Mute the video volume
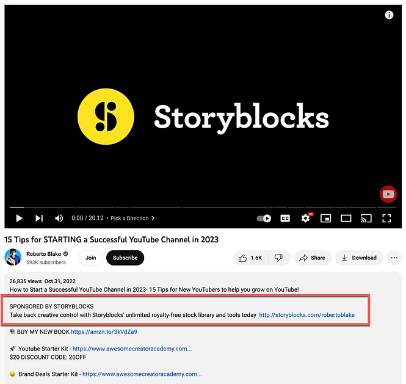Viewport: 406px width, 384px height. (59, 219)
